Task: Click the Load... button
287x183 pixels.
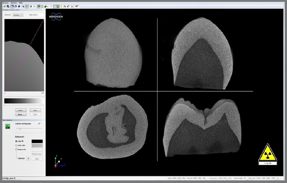Action: 20,110
